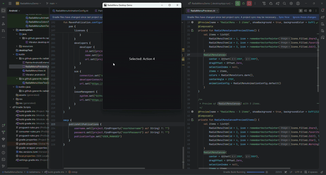Open the Terminal tool window

pos(3,160)
